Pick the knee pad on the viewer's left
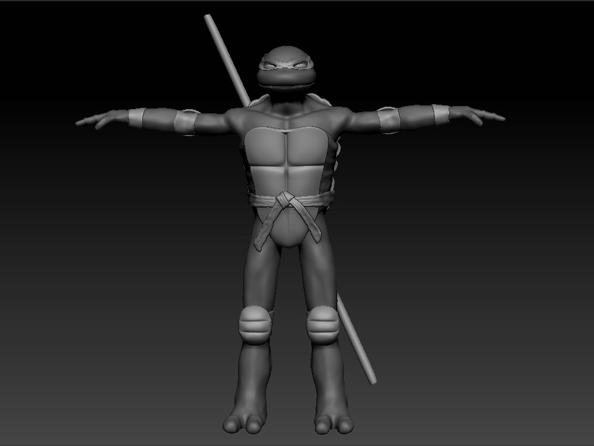Screen dimensions: 594x446 256,325
